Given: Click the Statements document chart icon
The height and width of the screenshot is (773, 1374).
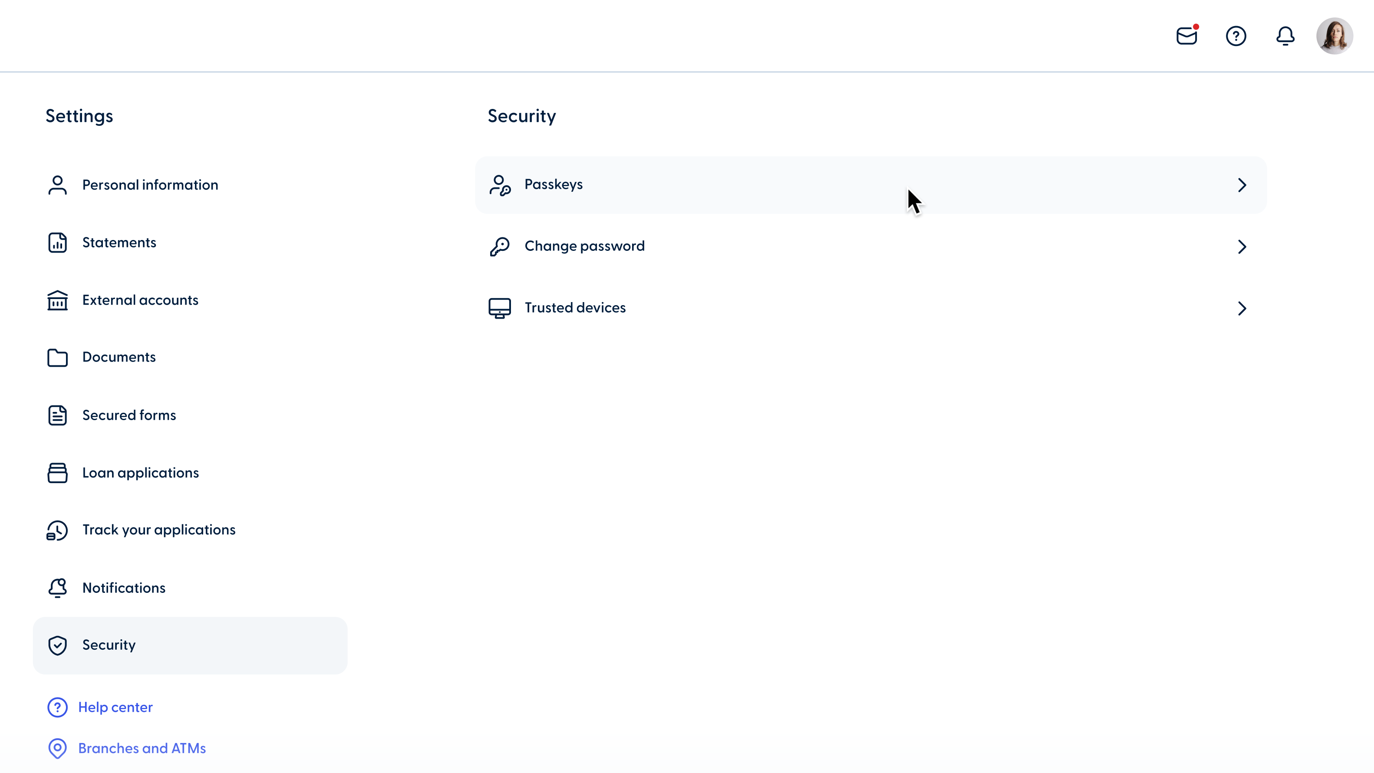Looking at the screenshot, I should pyautogui.click(x=58, y=243).
